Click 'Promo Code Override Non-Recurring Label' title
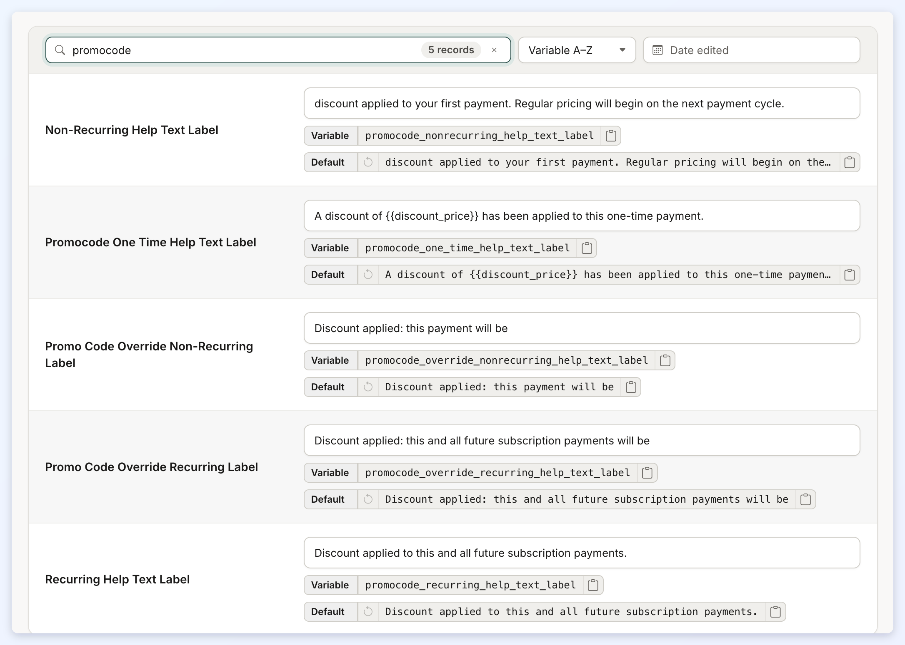The image size is (905, 645). coord(149,355)
